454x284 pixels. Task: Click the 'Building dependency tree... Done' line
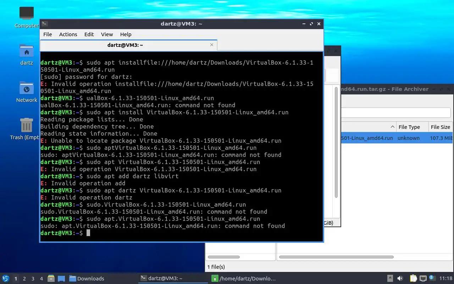coord(97,126)
